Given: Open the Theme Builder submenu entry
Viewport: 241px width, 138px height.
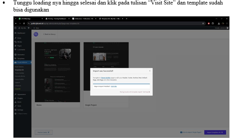Looking at the screenshot, I should pos(19,73).
